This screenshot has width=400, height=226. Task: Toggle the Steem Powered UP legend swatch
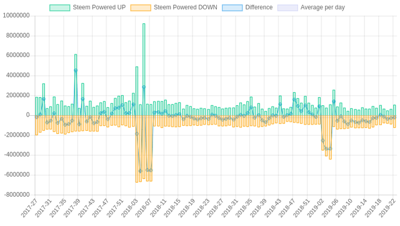pos(60,8)
